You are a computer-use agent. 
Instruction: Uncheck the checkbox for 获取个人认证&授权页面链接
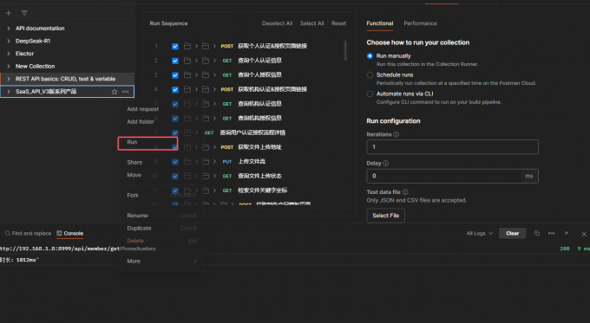pyautogui.click(x=175, y=46)
